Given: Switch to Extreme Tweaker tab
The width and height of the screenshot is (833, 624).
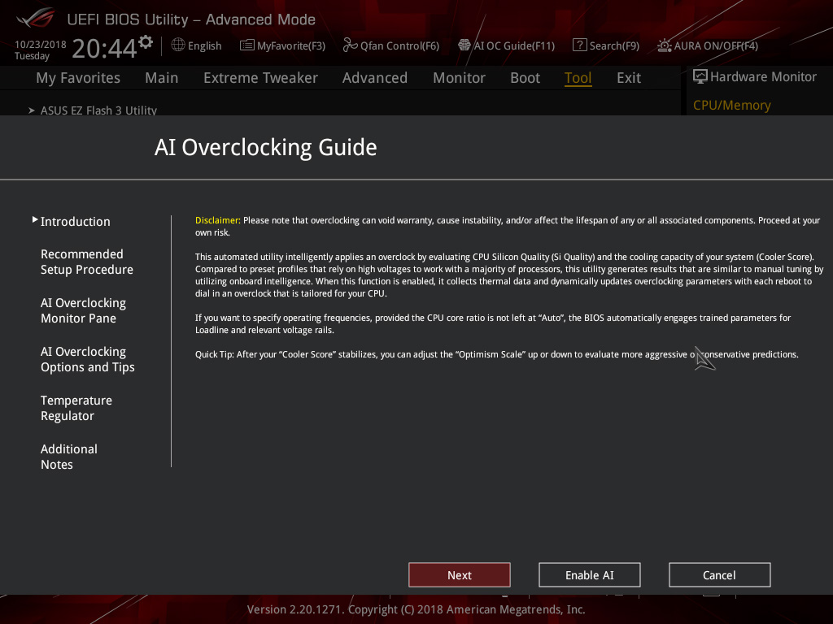Looking at the screenshot, I should click(x=260, y=78).
